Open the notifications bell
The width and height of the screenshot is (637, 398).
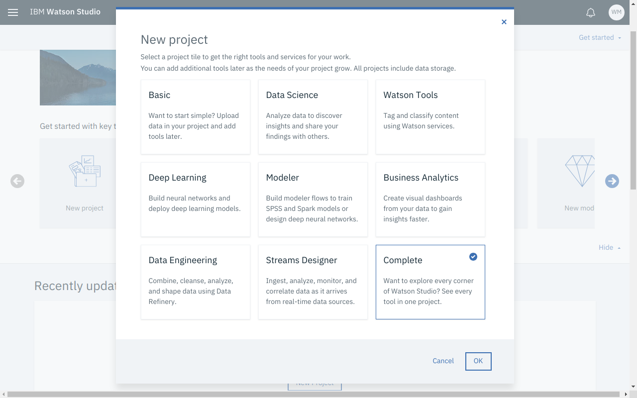click(591, 13)
